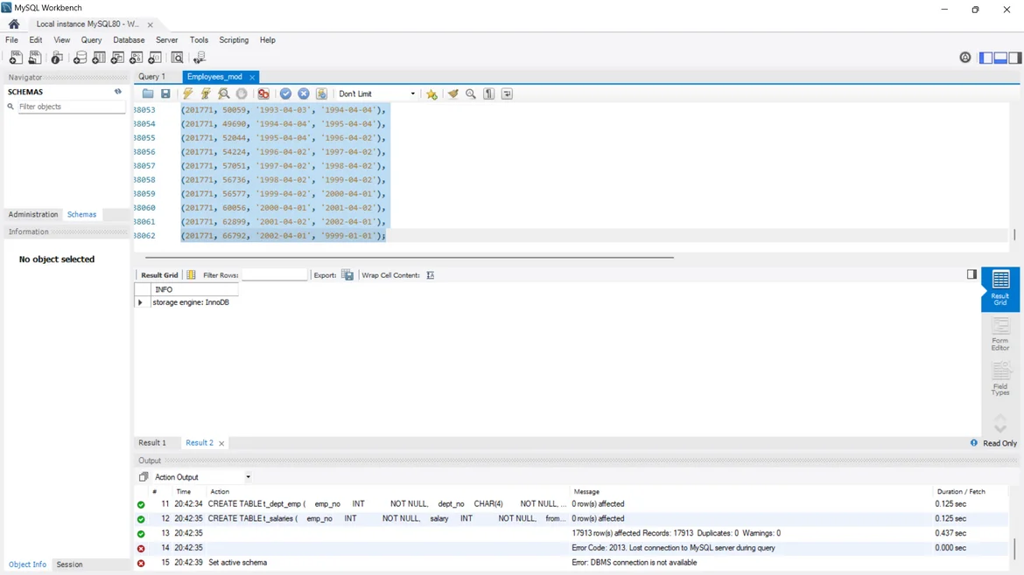
Task: Toggle the result side panel visibility
Action: [x=971, y=274]
